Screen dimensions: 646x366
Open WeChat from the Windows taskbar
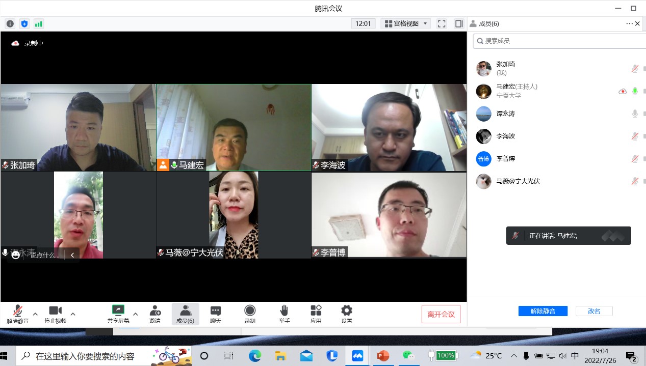pos(409,356)
